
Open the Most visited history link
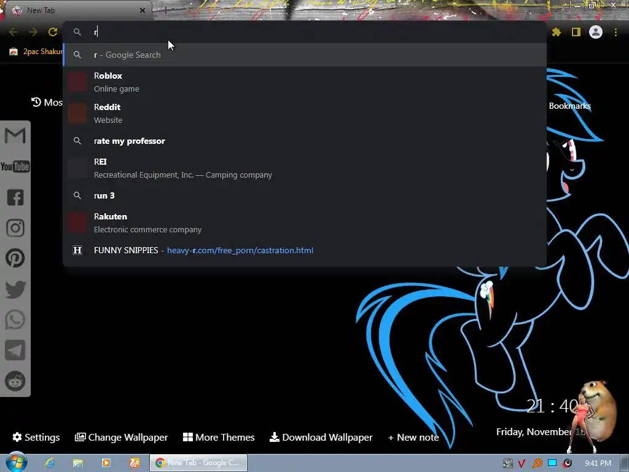point(47,103)
